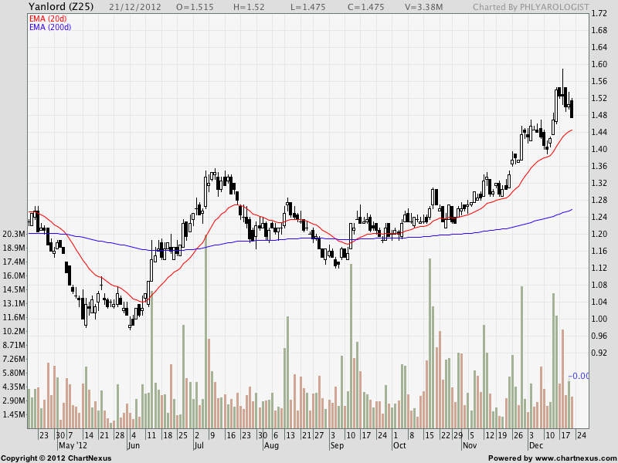
Task: Click the 1.72 price axis label
Action: [598, 15]
